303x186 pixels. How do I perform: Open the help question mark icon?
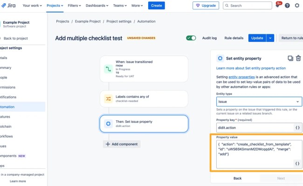[287, 6]
